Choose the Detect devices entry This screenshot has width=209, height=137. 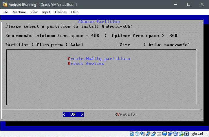coord(86,63)
